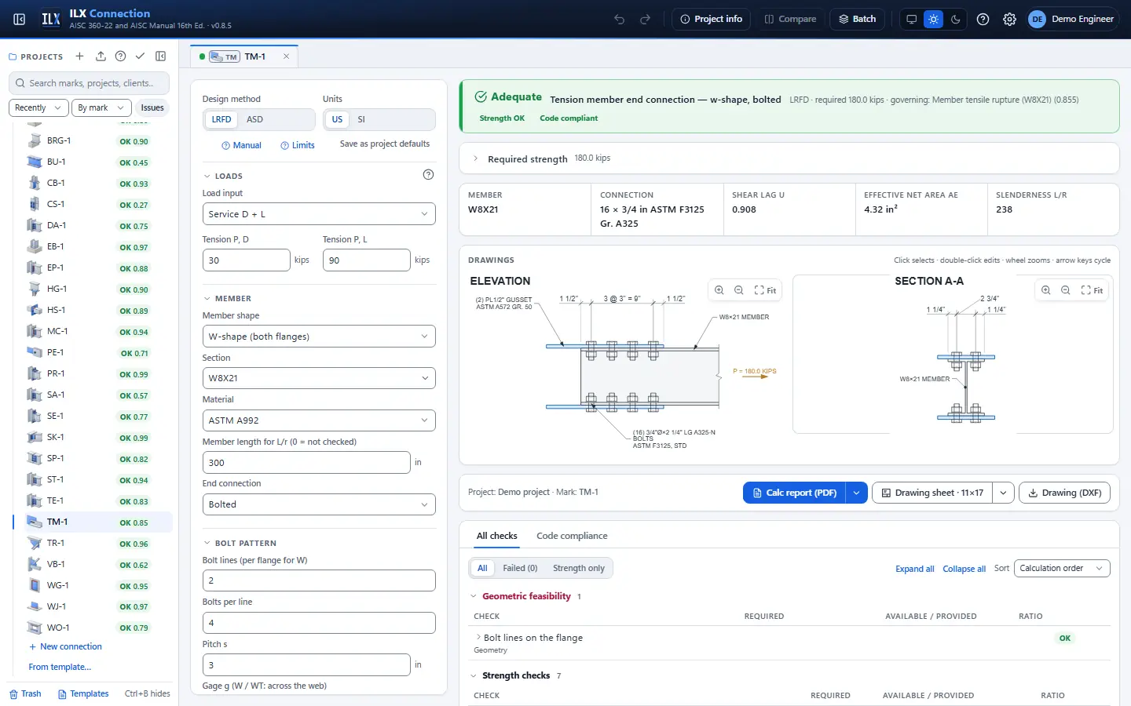Image resolution: width=1131 pixels, height=706 pixels.
Task: Select US units
Action: pyautogui.click(x=337, y=119)
